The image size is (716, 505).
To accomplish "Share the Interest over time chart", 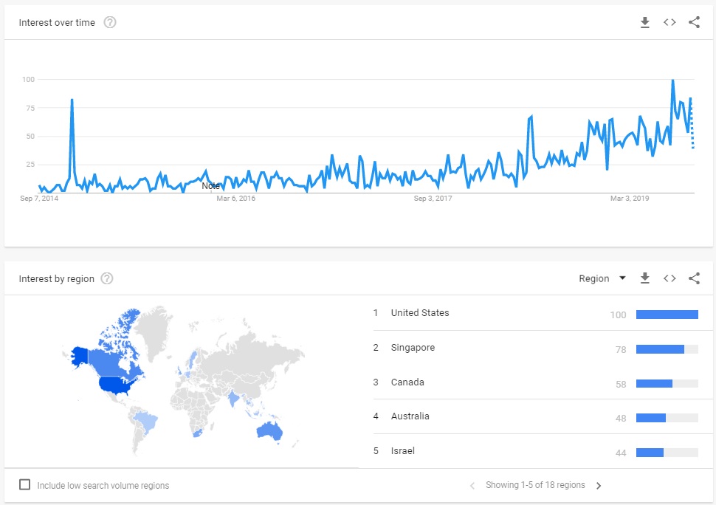I will coord(694,22).
